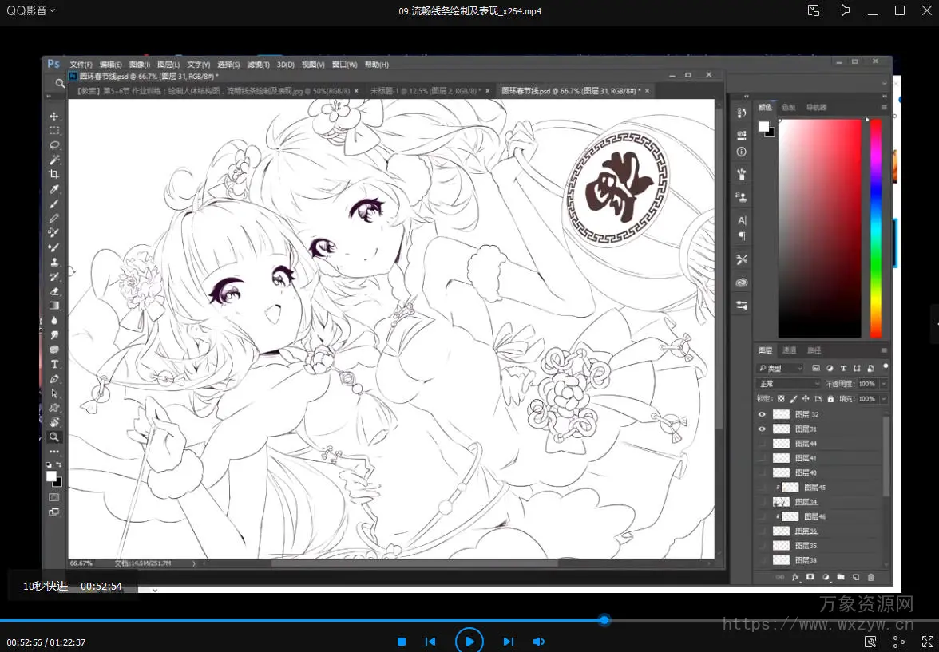The width and height of the screenshot is (939, 652).
Task: Pick the Crop tool
Action: (x=54, y=174)
